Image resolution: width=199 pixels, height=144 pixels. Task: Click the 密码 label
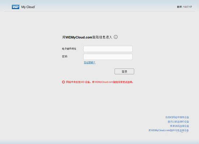65,56
